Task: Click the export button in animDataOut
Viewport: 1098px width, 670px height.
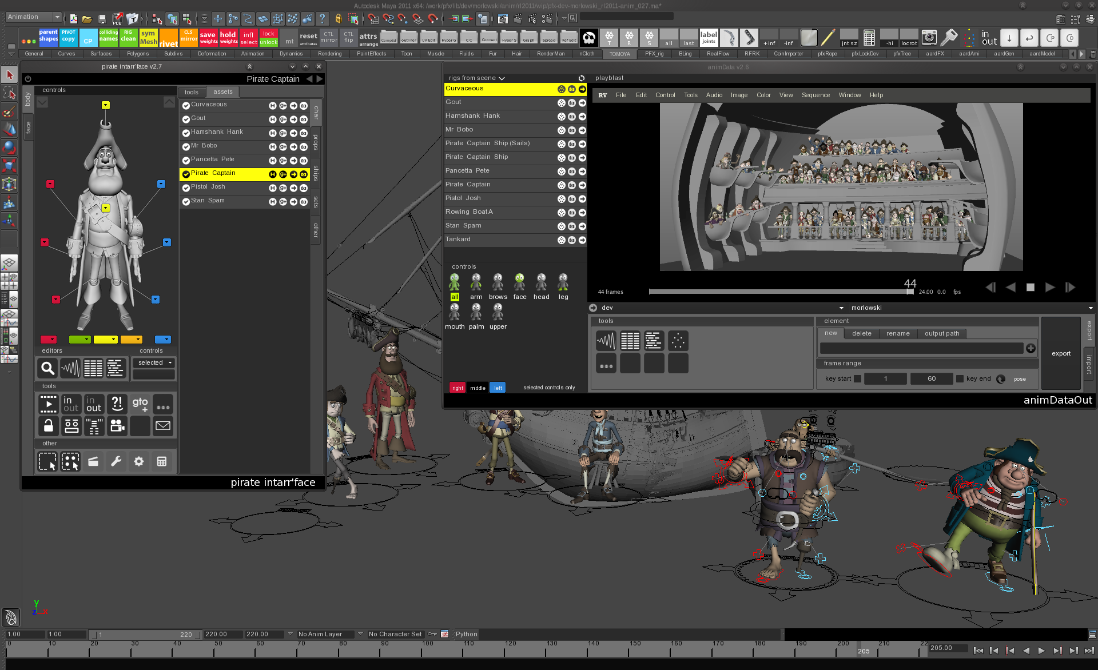Action: pyautogui.click(x=1061, y=354)
